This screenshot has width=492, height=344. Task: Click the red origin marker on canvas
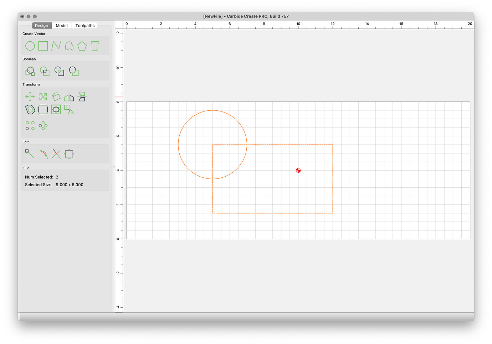point(298,170)
